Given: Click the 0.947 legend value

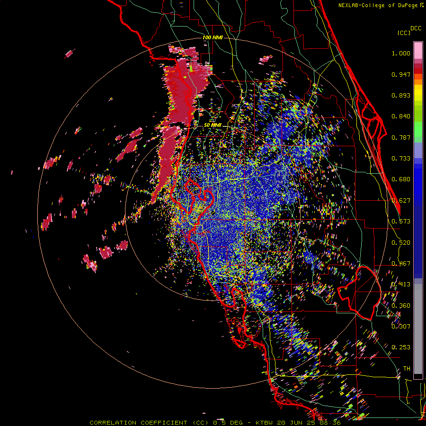Looking at the screenshot, I should point(401,74).
